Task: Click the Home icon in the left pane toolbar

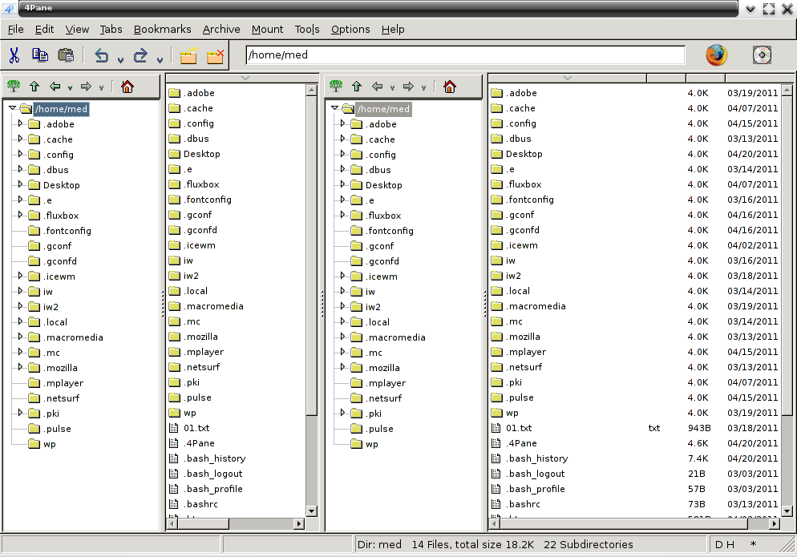Action: coord(127,86)
